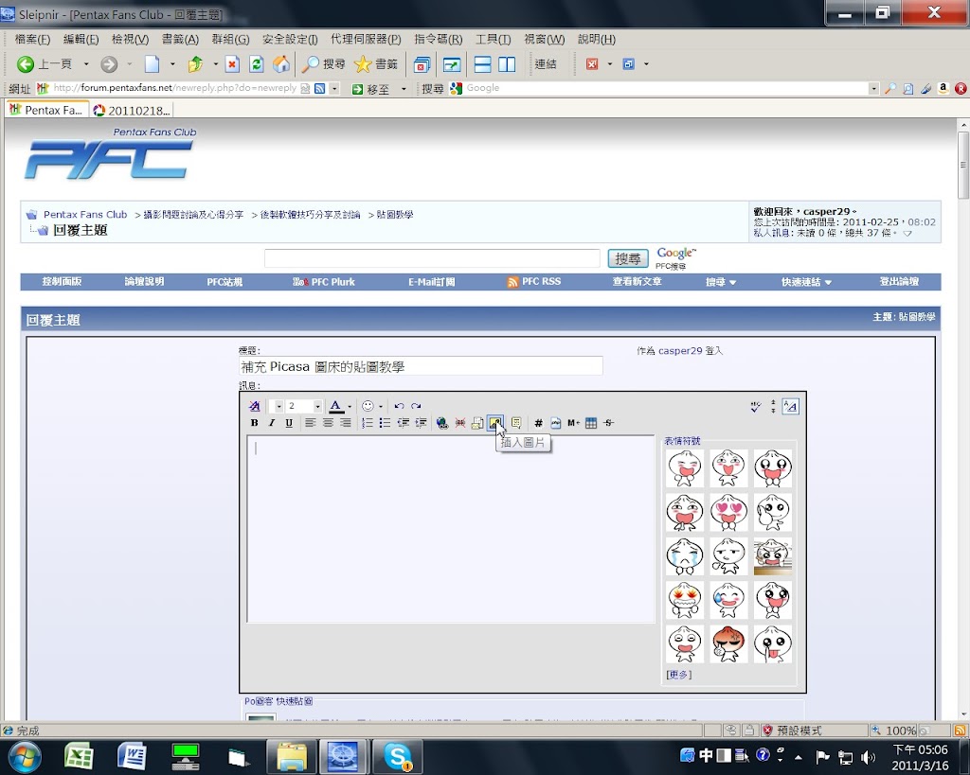Open browser search panel (搜尋) button
This screenshot has width=970, height=775.
click(324, 63)
